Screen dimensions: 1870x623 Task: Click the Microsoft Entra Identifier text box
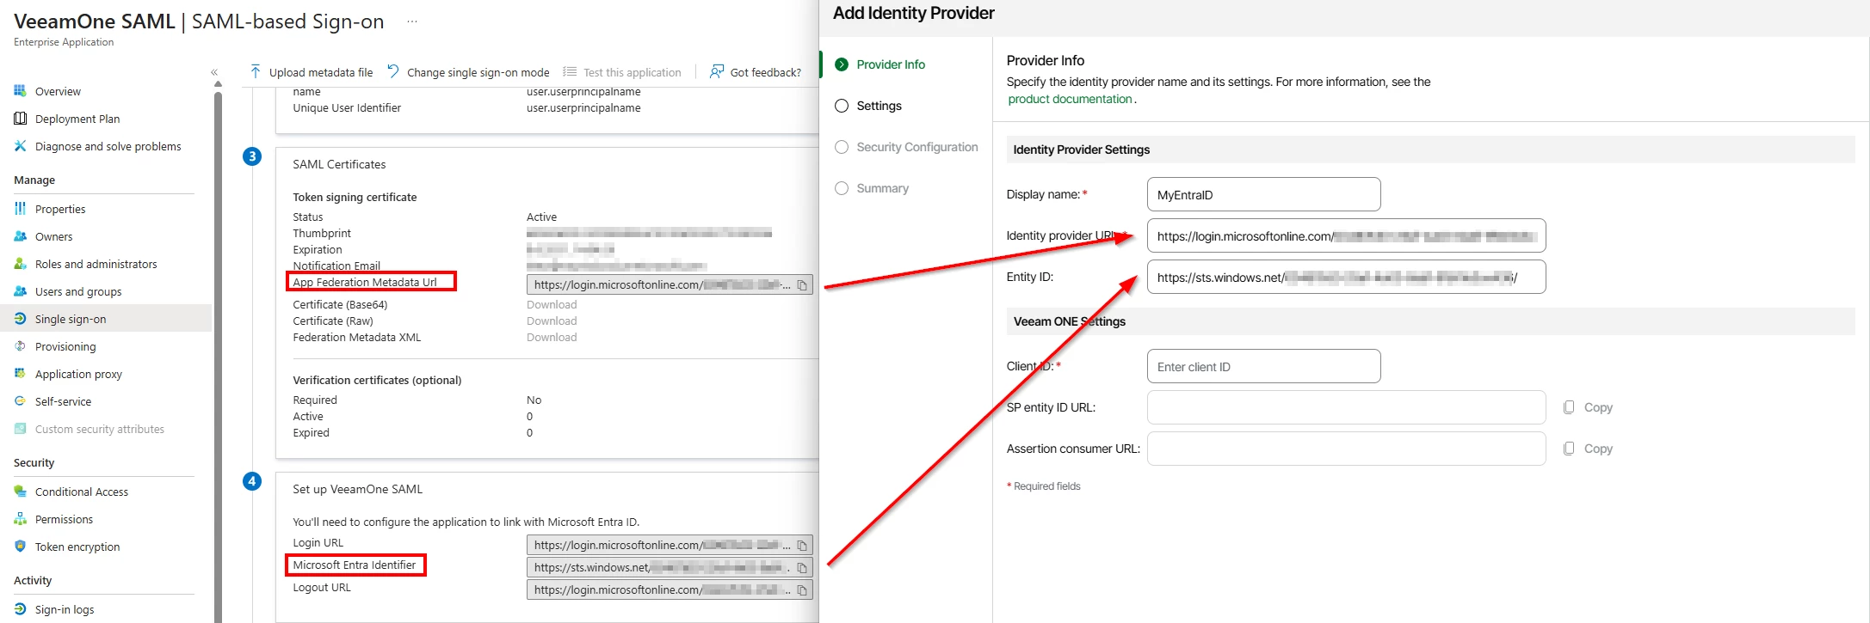coord(670,567)
